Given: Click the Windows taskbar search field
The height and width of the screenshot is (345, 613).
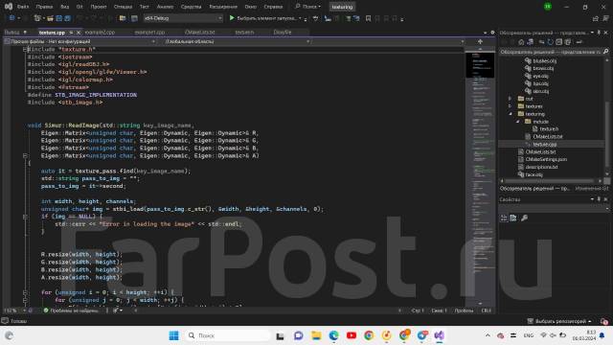Looking at the screenshot, I should pos(228,335).
